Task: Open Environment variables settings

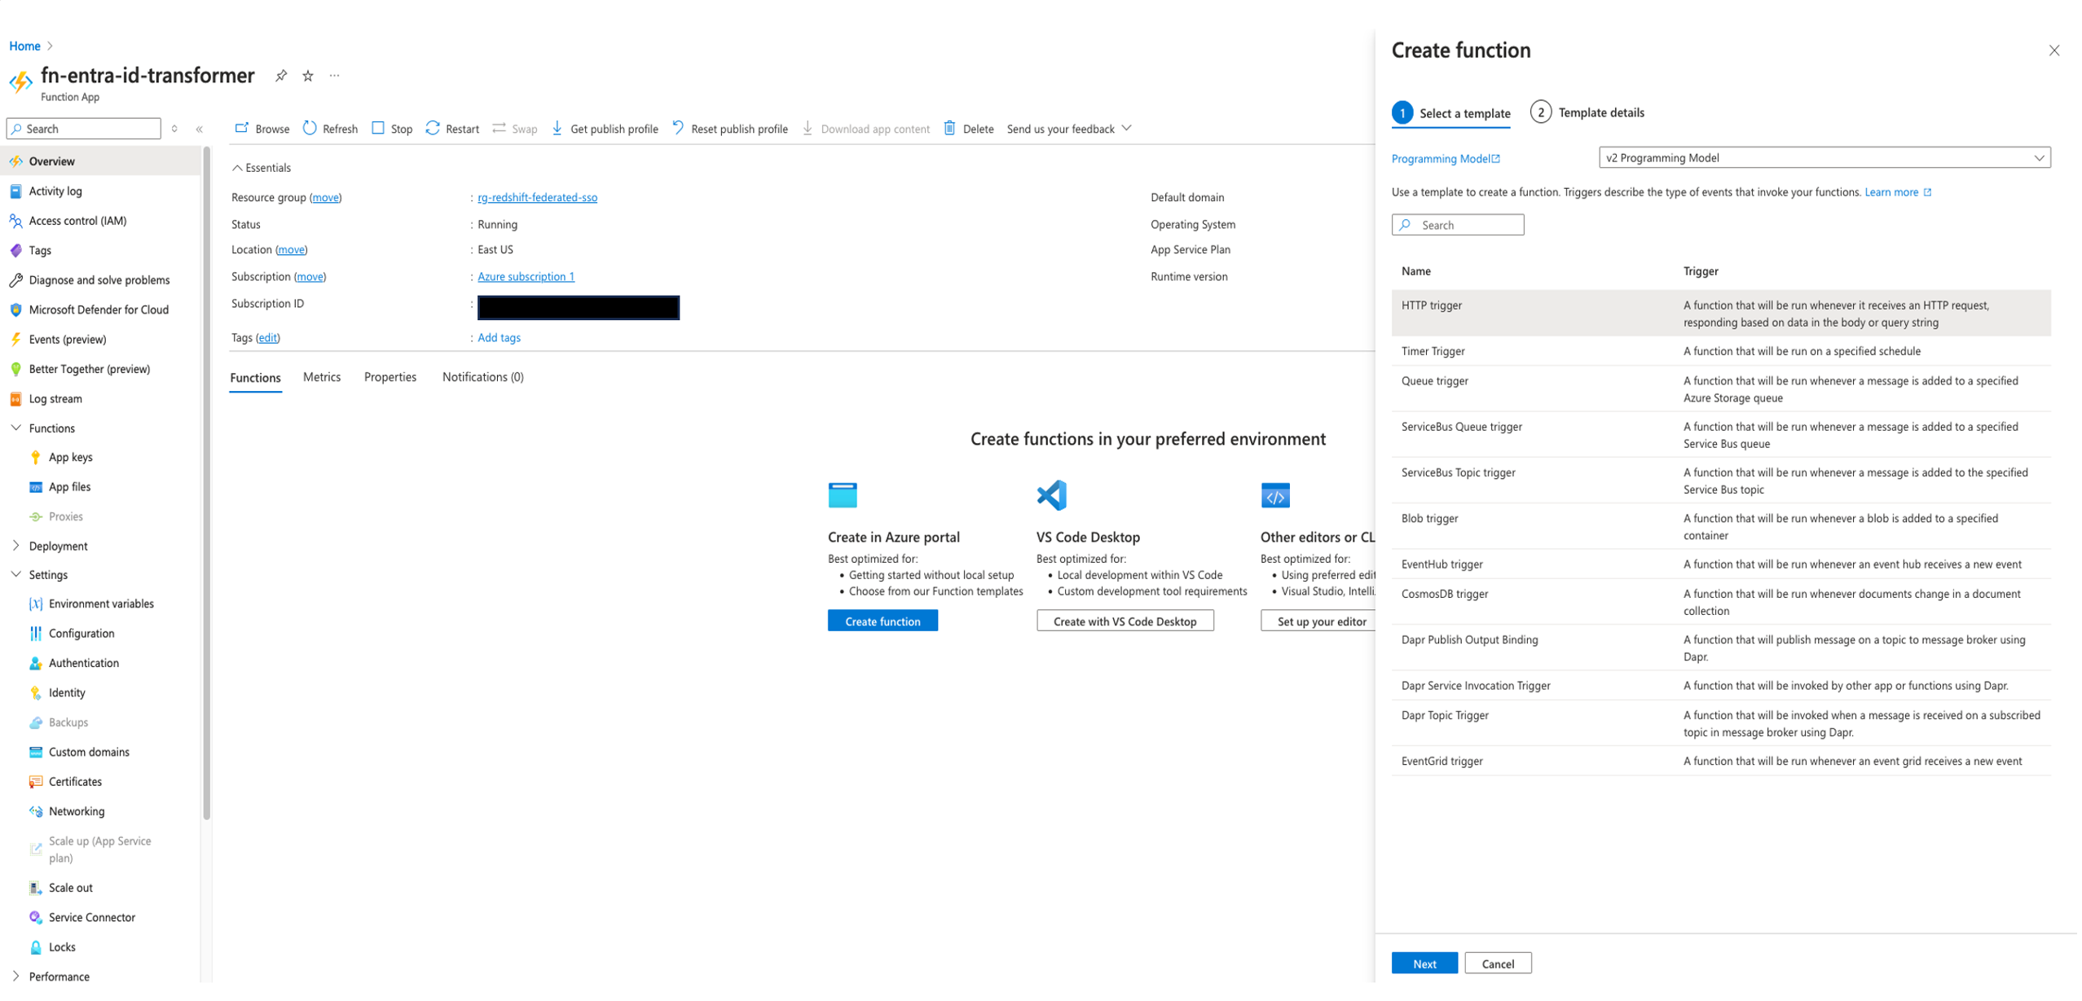Action: click(101, 604)
